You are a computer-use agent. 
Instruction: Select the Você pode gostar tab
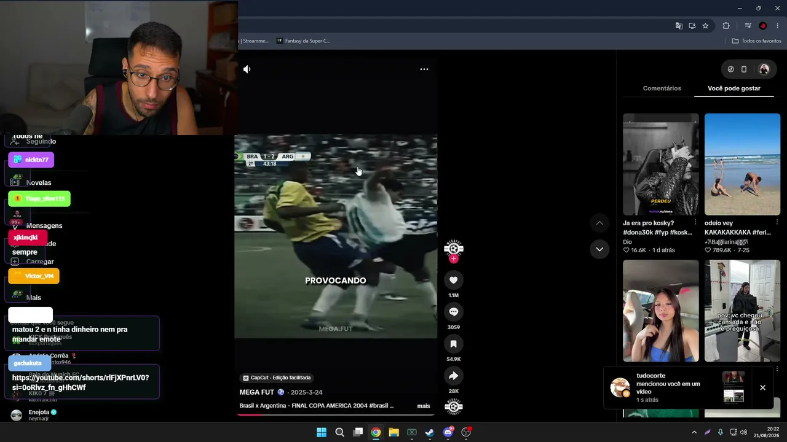click(x=734, y=88)
